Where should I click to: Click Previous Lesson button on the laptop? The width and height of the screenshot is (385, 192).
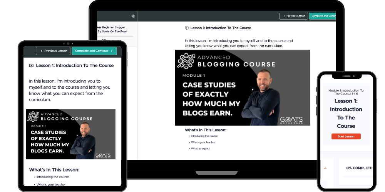pos(294,16)
